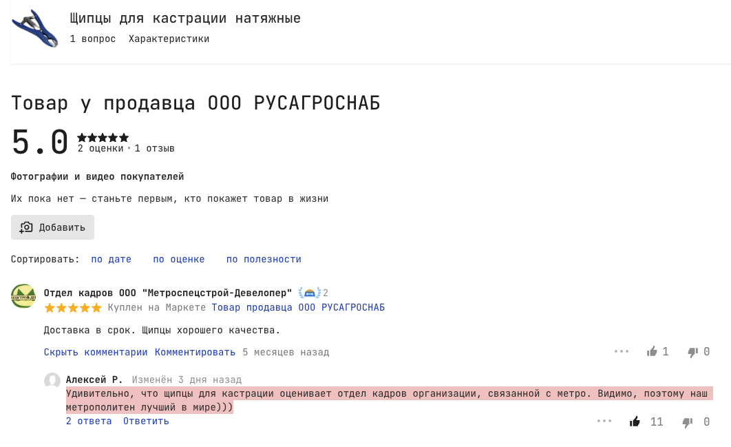This screenshot has width=731, height=447.
Task: Open the review's three-dots menu
Action: pyautogui.click(x=622, y=351)
